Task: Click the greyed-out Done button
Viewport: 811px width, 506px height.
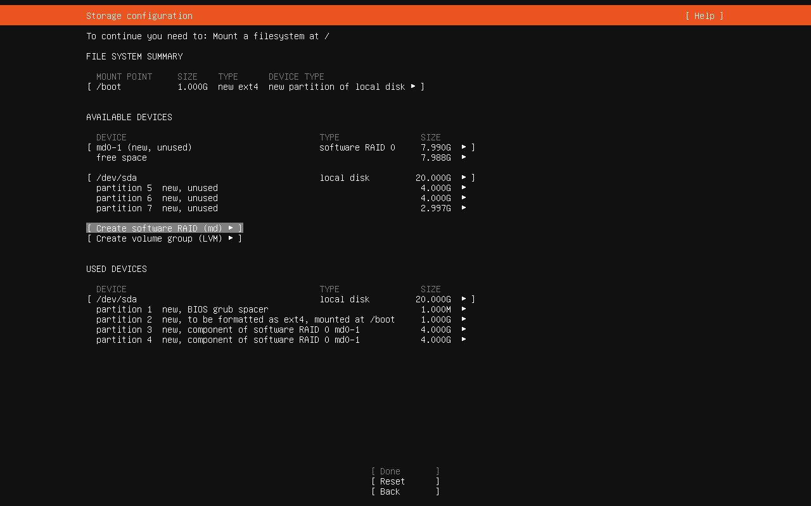Action: 405,471
